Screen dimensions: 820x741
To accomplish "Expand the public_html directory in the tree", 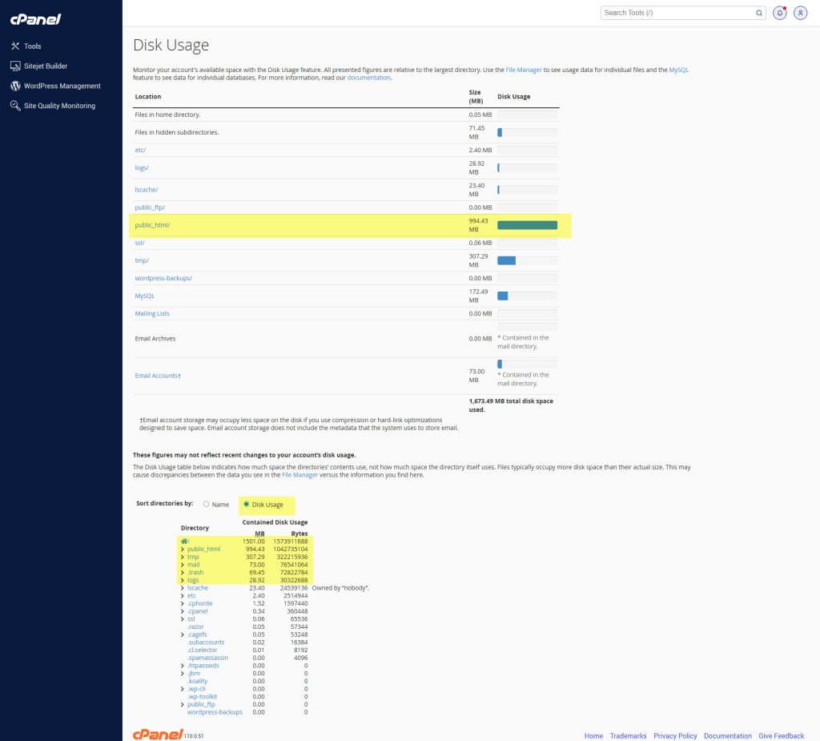I will coord(183,549).
